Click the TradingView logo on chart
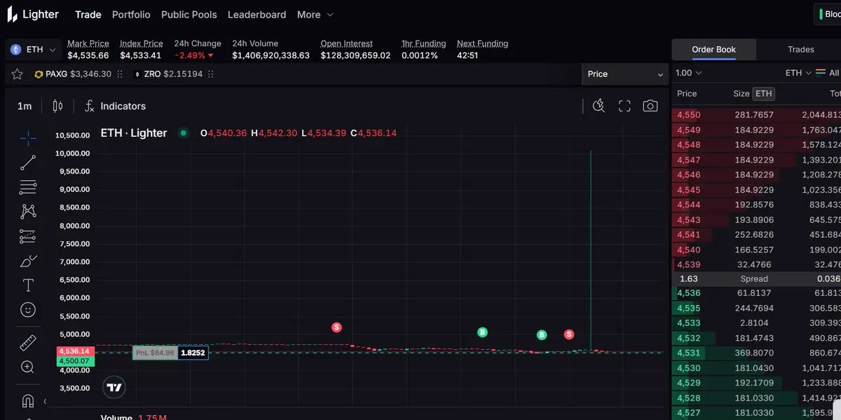This screenshot has height=420, width=841. pos(115,386)
